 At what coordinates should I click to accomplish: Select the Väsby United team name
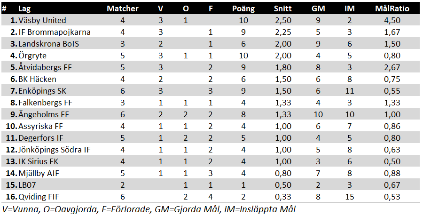point(42,20)
